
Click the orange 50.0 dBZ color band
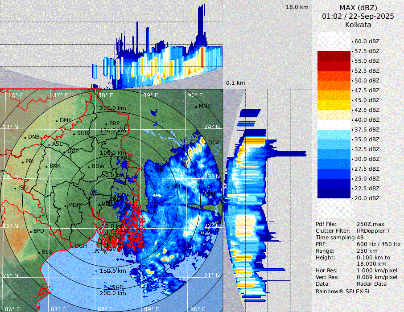coord(334,85)
